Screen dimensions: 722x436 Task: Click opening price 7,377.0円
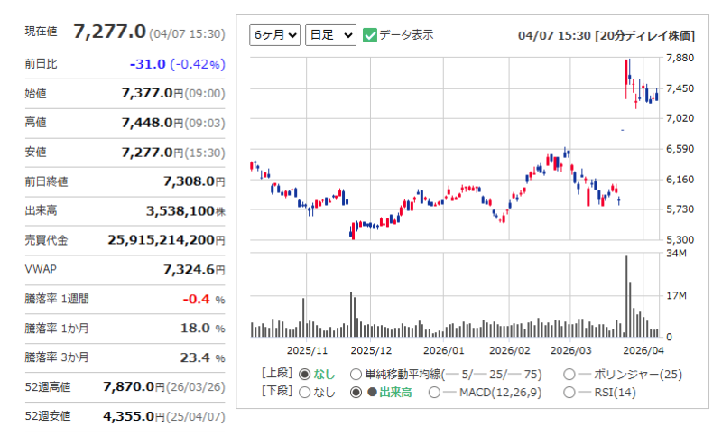(x=153, y=94)
